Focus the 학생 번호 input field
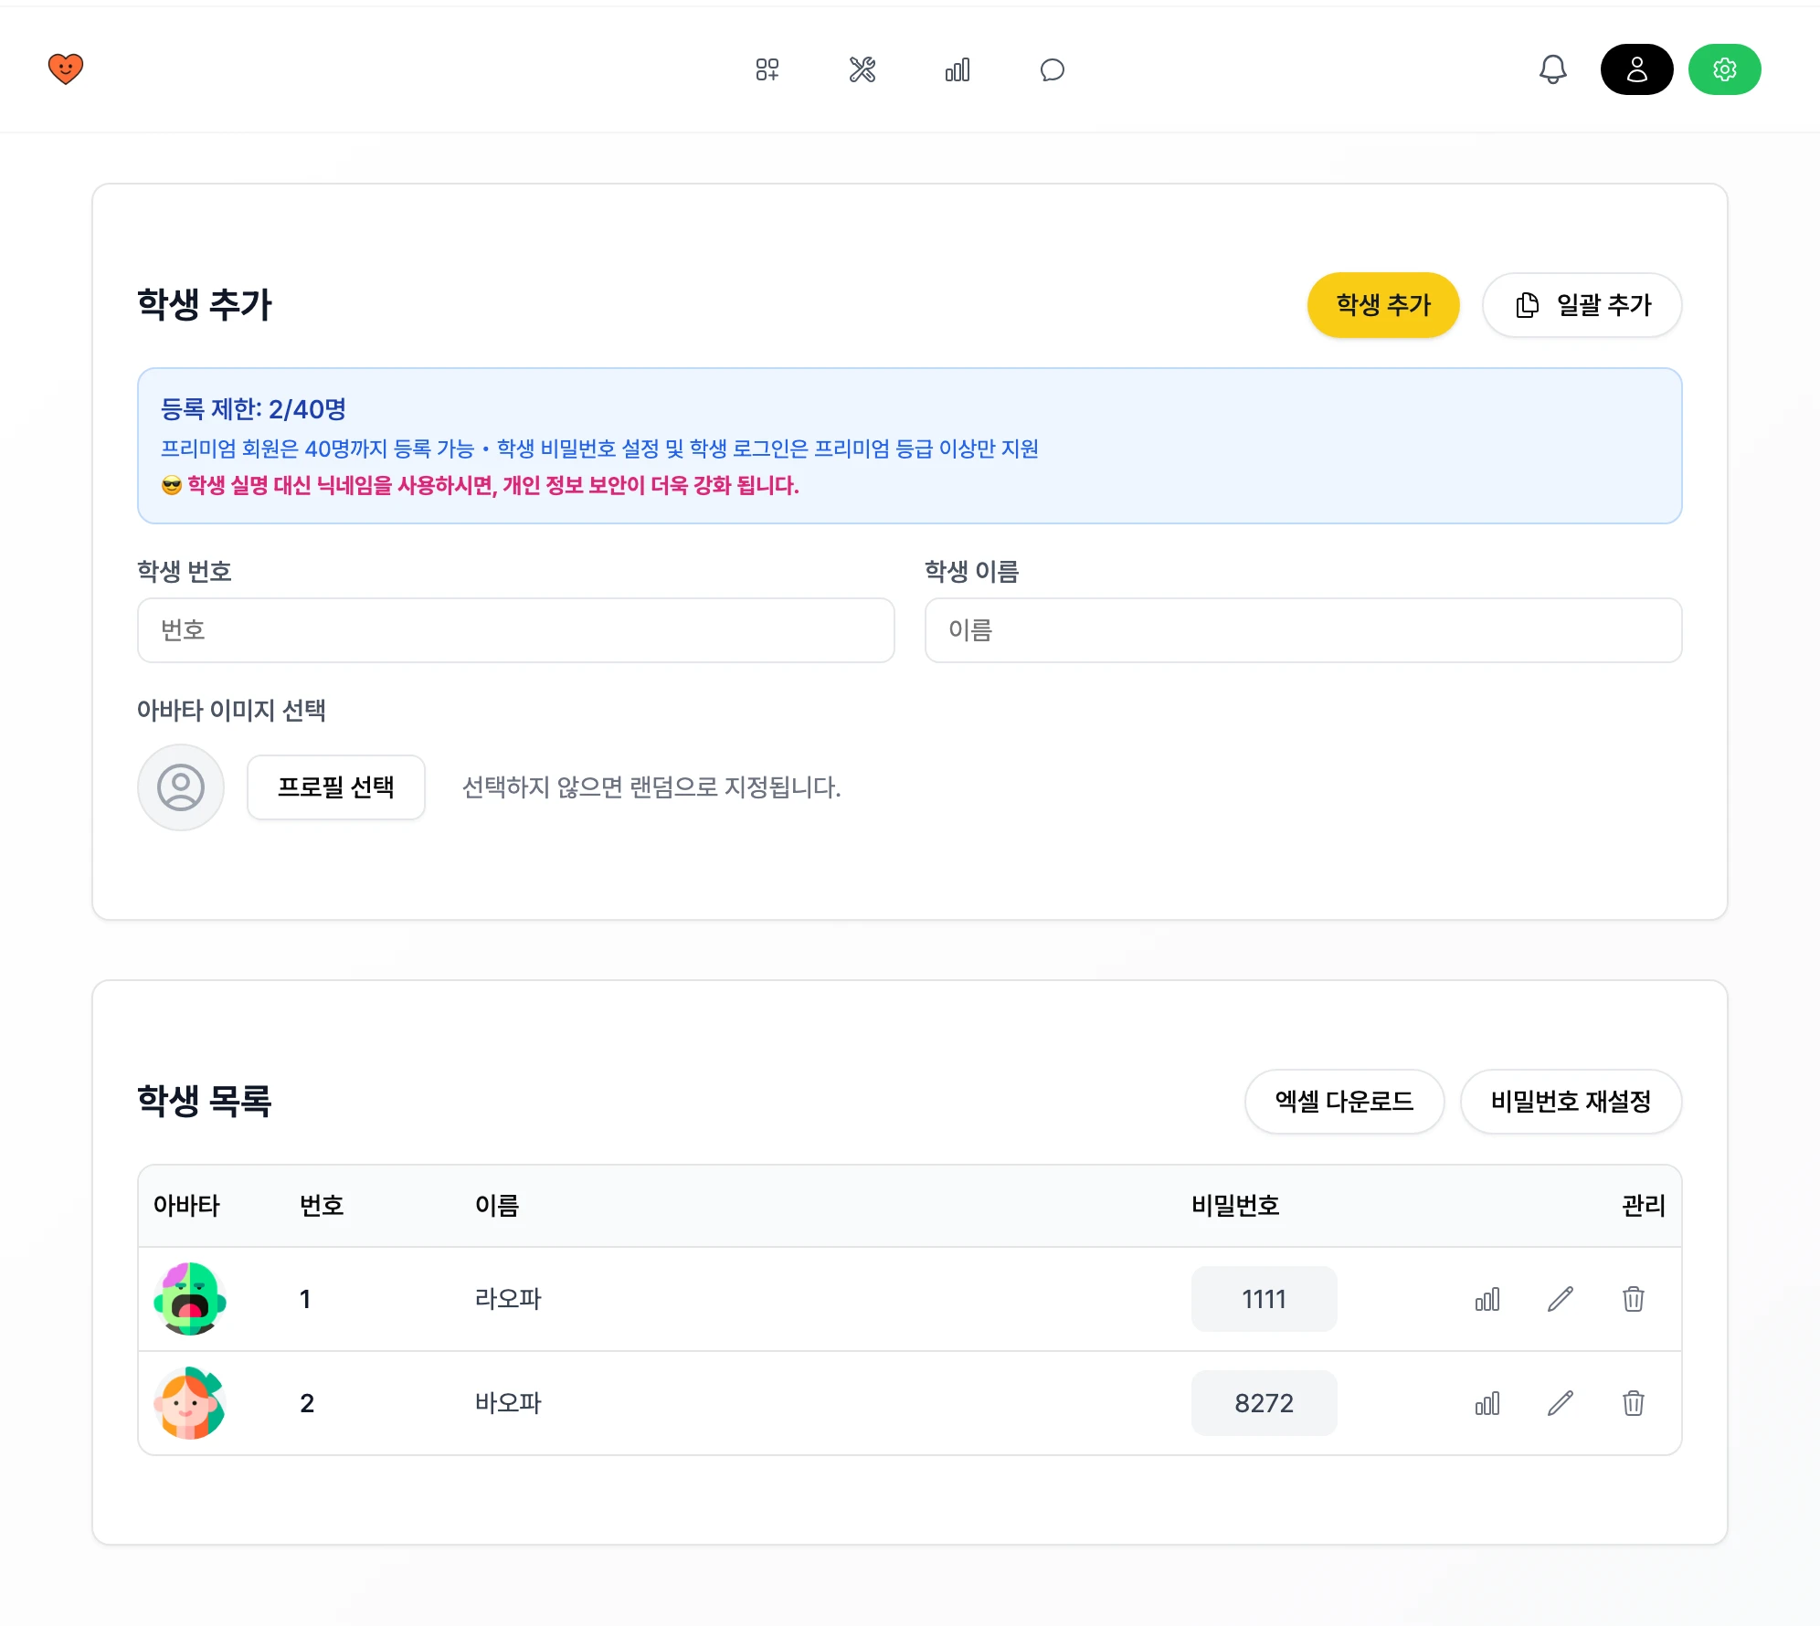 pos(516,630)
